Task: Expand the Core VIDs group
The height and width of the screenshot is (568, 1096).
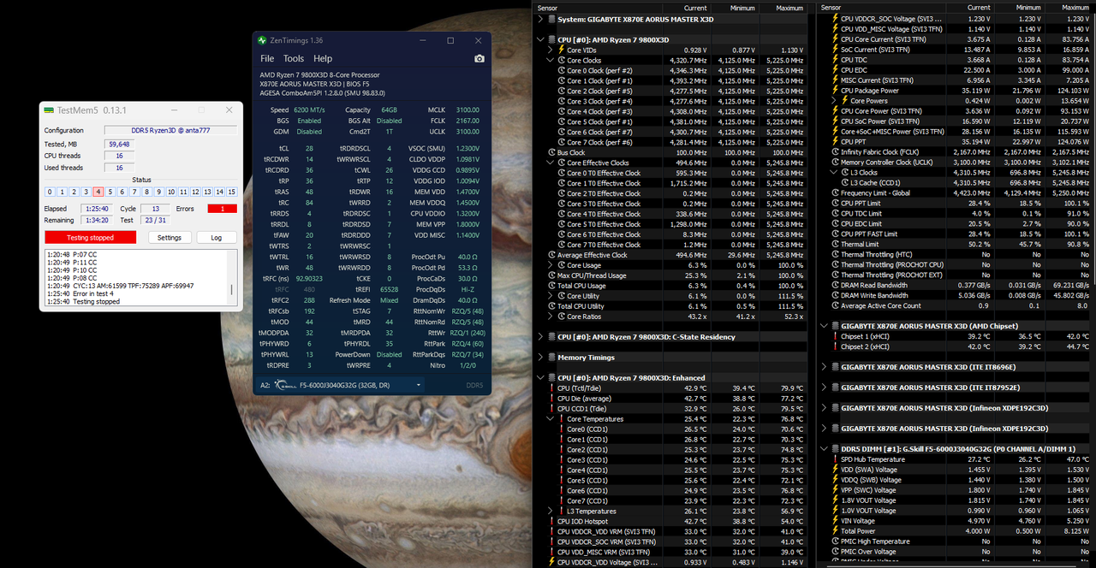Action: tap(550, 50)
